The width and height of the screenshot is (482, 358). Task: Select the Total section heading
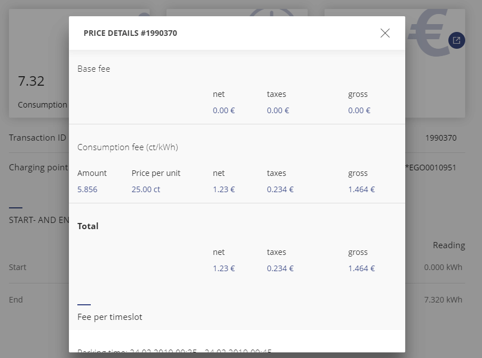[88, 226]
